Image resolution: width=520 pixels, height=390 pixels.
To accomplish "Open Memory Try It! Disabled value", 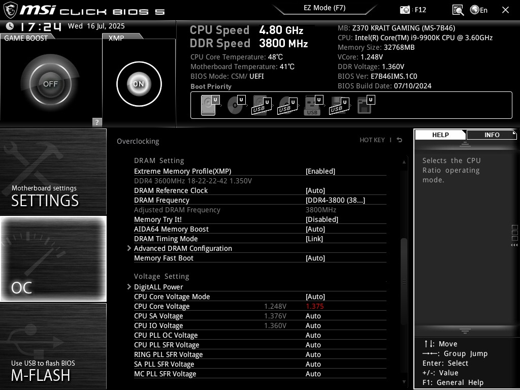I will pyautogui.click(x=321, y=219).
